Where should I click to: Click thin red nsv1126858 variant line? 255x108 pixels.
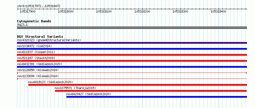pos(132,73)
